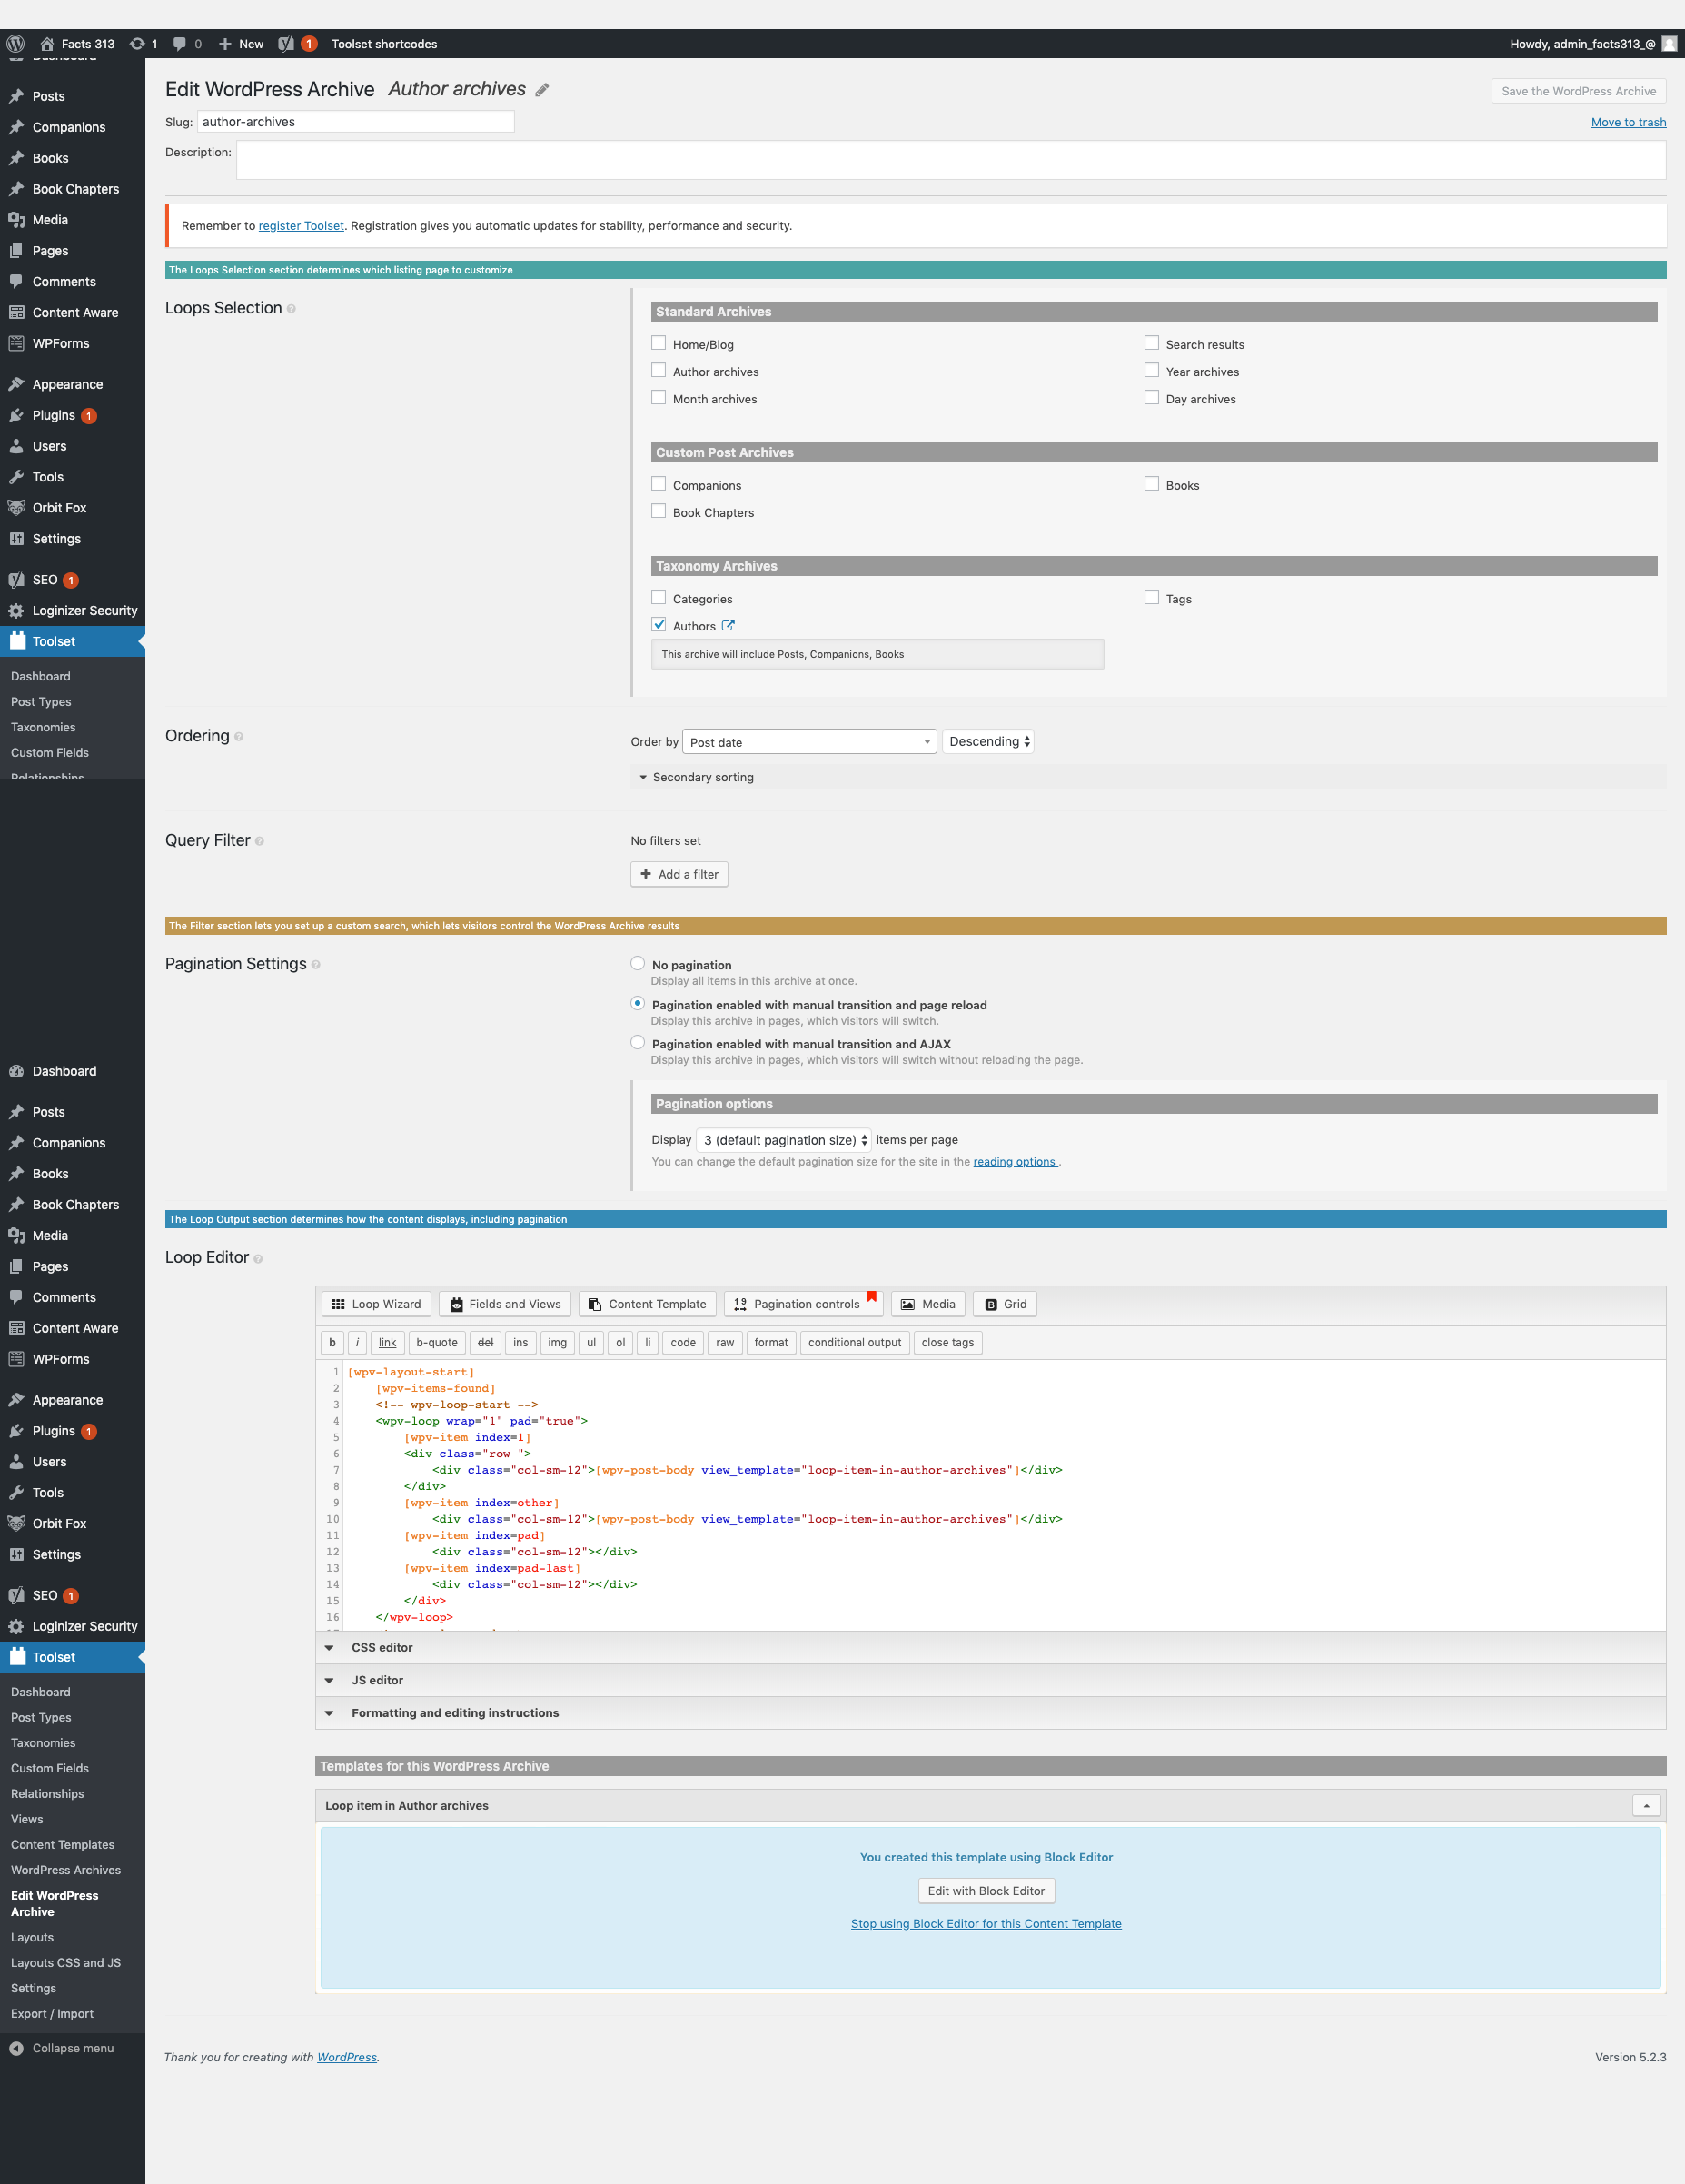Click Move to trash link

pyautogui.click(x=1628, y=122)
